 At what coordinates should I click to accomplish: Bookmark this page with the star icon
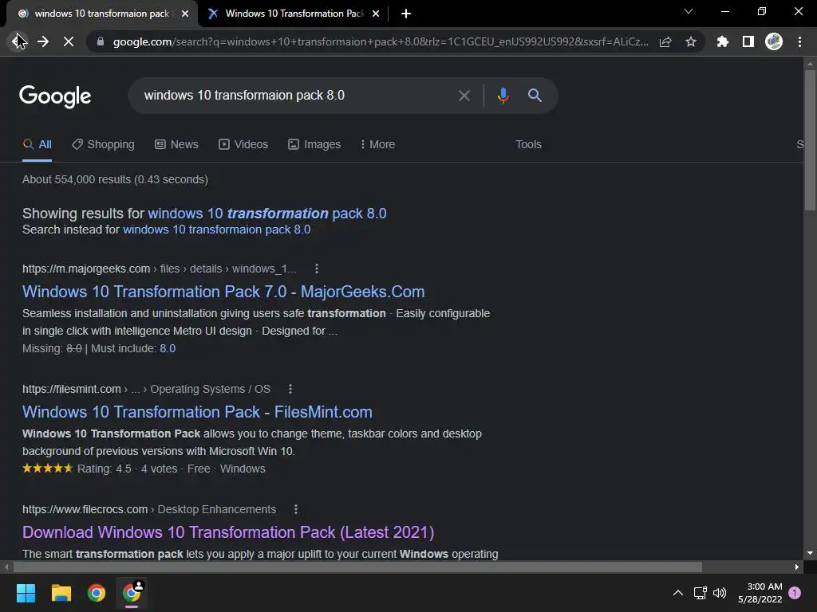click(x=691, y=41)
